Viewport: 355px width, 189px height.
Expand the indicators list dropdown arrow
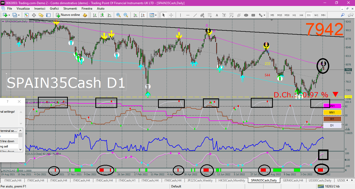coord(156,15)
